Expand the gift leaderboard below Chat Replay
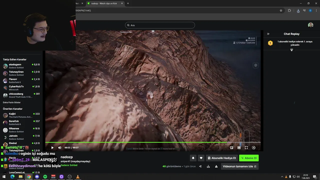Viewport: 320px width, 180px height. click(291, 50)
